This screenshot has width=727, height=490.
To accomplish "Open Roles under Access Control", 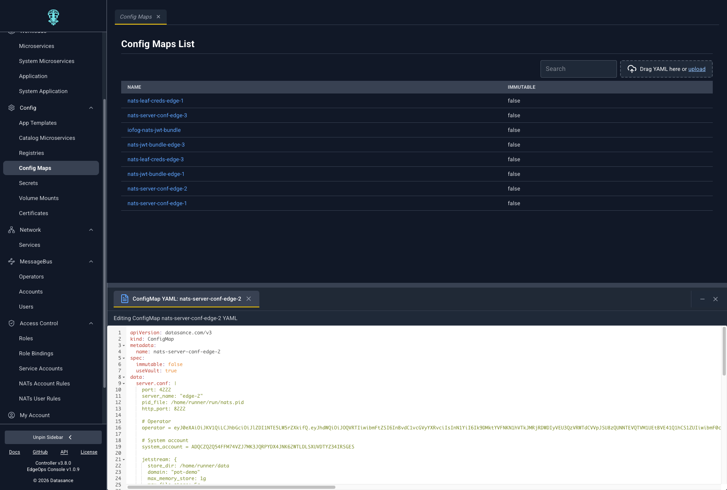I will click(x=26, y=338).
